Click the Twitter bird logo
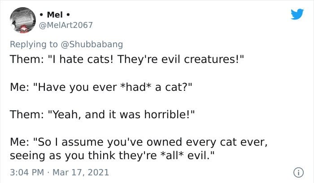Image resolution: width=314 pixels, height=183 pixels. pyautogui.click(x=297, y=14)
